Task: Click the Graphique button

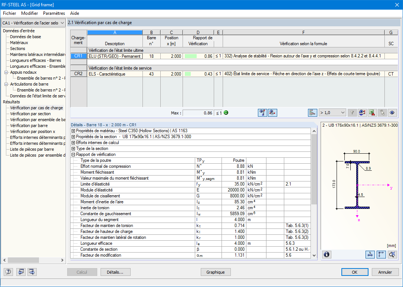Action: click(x=215, y=272)
